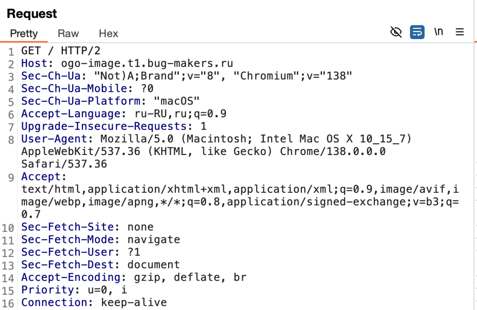477x310 pixels.
Task: Click the Upgrade-Insecure-Requests header name
Action: coord(104,126)
